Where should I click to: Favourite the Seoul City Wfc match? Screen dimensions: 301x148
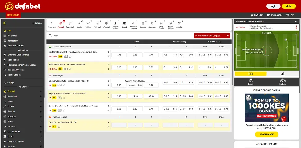point(64,110)
